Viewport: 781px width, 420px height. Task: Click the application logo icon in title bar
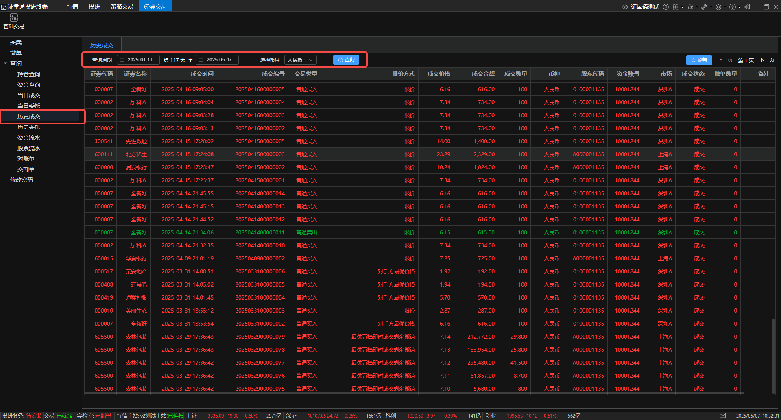pyautogui.click(x=4, y=7)
